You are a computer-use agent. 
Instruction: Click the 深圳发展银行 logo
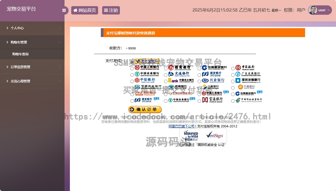[x=248, y=80]
